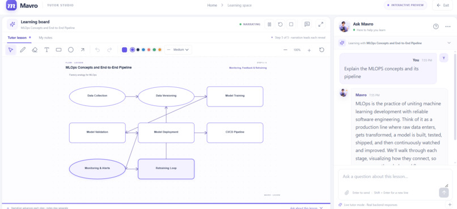
Task: Expand Ask about this lesson chevron
Action: [x=321, y=208]
